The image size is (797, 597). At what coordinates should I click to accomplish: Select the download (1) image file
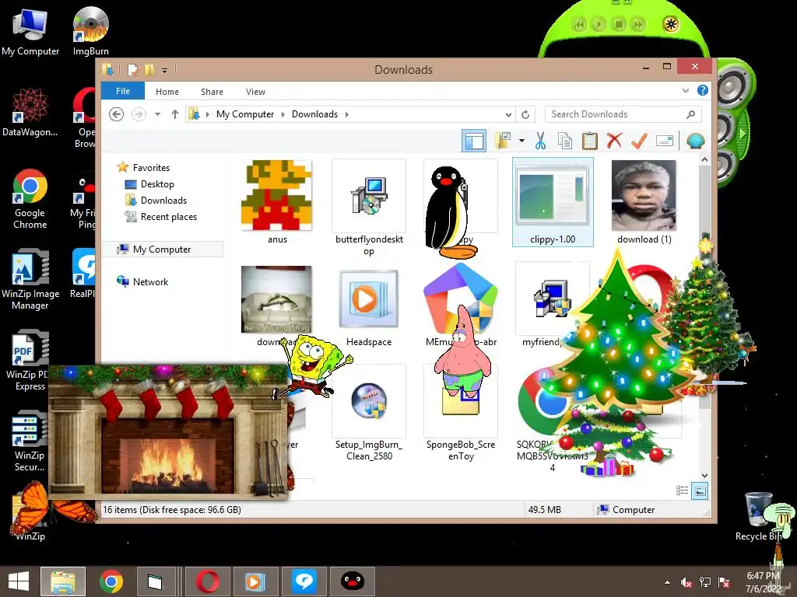pyautogui.click(x=644, y=202)
